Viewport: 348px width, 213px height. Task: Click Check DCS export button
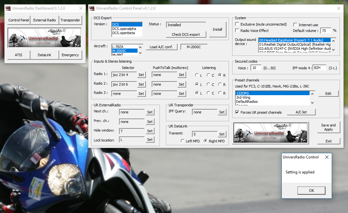[186, 34]
